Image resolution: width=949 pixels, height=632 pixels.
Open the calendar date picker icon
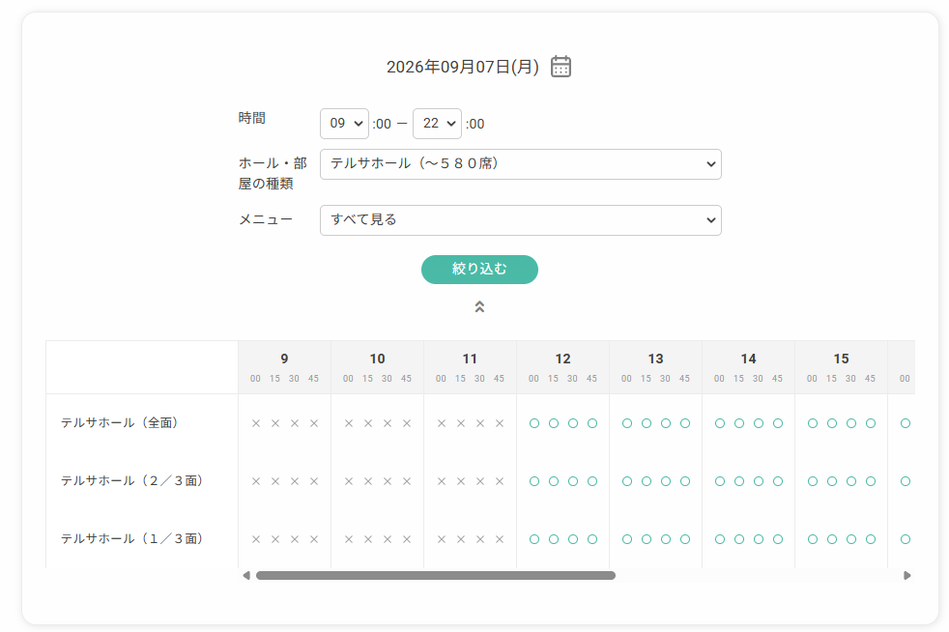tap(561, 67)
